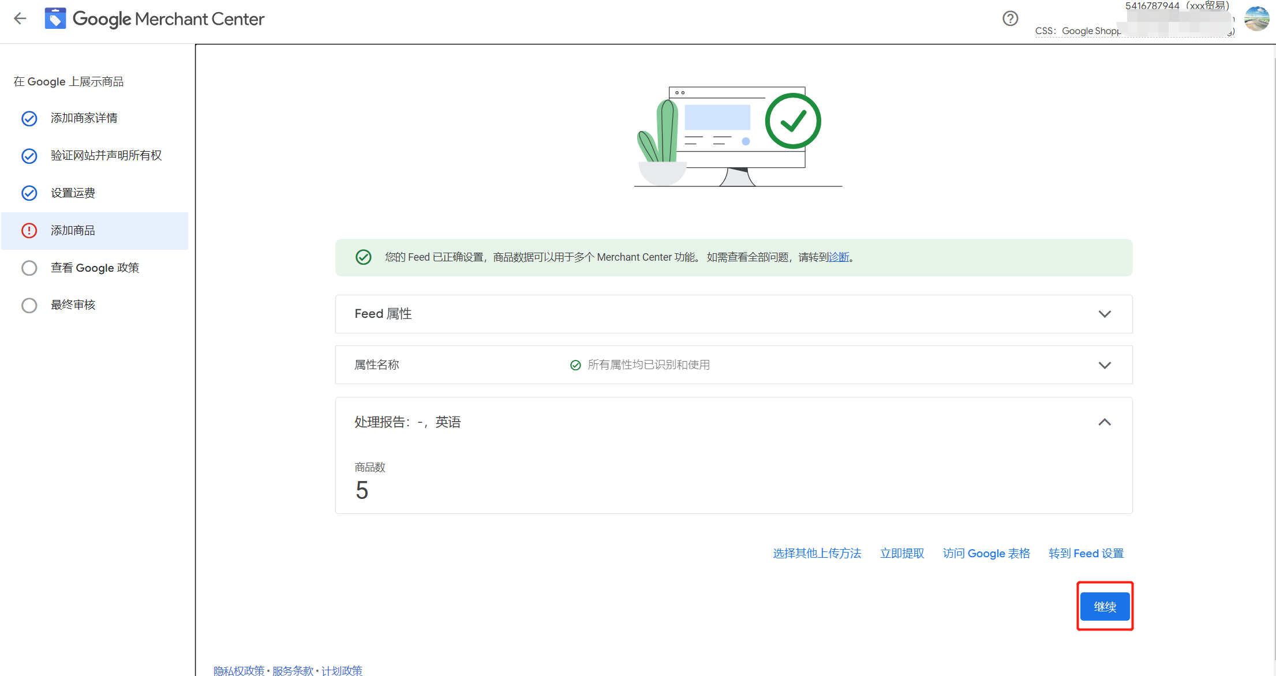This screenshot has width=1276, height=676.
Task: Open 隐私权政策 footer link
Action: pyautogui.click(x=239, y=670)
